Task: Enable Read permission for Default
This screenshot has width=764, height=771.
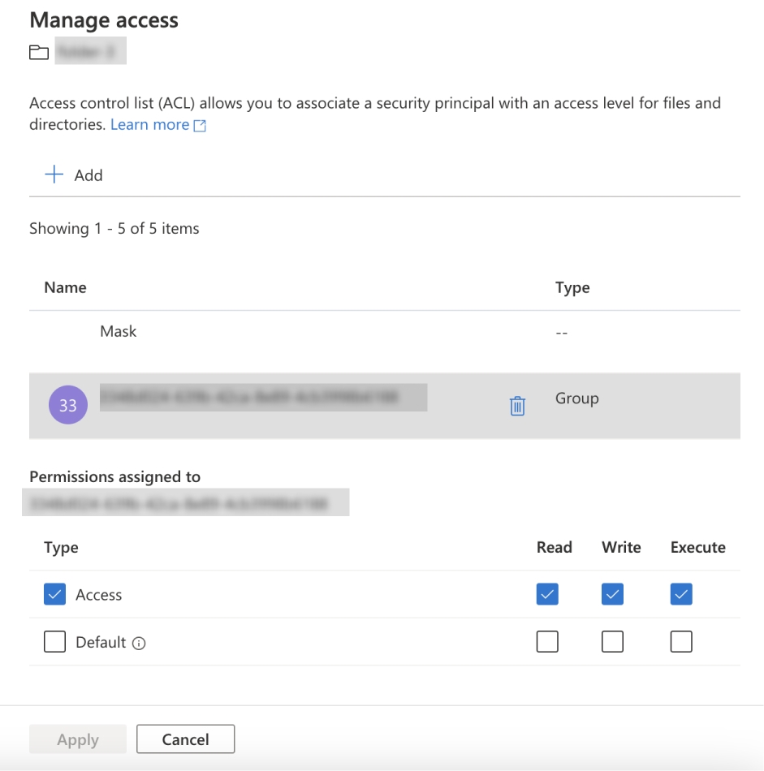Action: tap(547, 643)
